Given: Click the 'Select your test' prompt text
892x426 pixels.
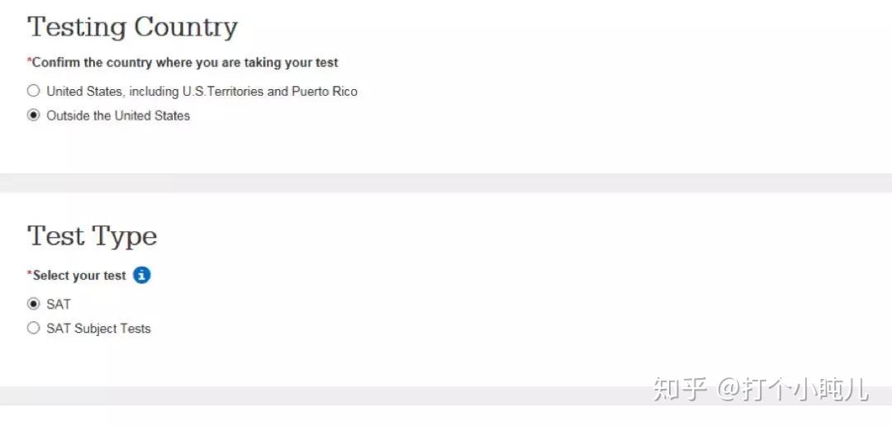Looking at the screenshot, I should [x=79, y=276].
